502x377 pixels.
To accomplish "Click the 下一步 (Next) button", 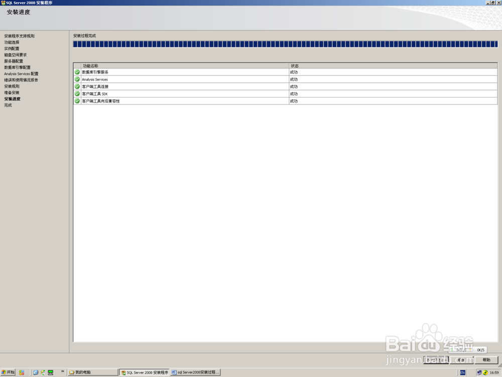I will click(436, 360).
